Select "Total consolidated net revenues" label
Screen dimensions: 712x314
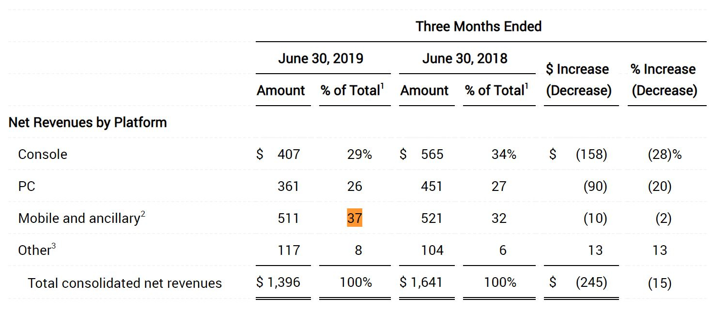(x=124, y=283)
